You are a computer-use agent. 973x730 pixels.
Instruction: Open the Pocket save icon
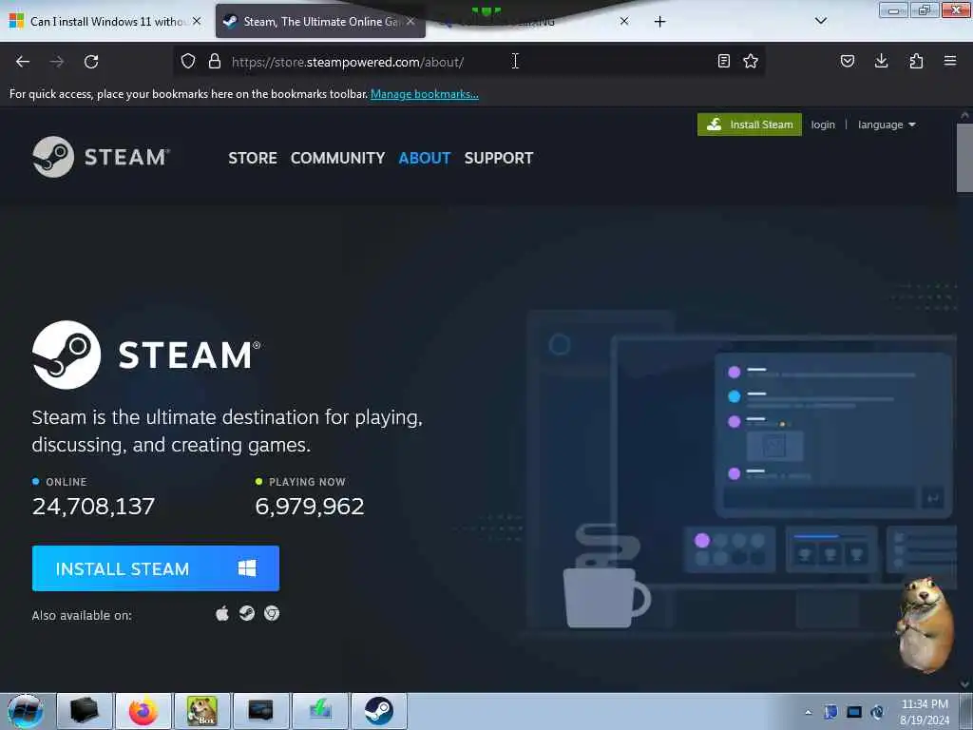(x=847, y=61)
